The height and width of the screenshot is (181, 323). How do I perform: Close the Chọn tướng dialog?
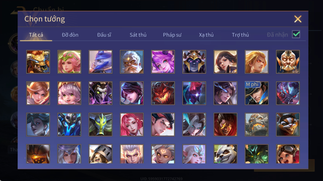click(298, 19)
